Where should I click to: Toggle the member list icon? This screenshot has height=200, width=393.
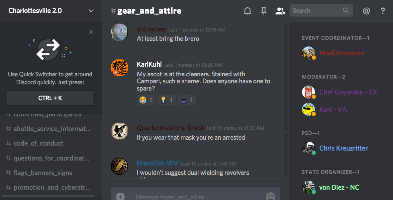click(x=280, y=11)
